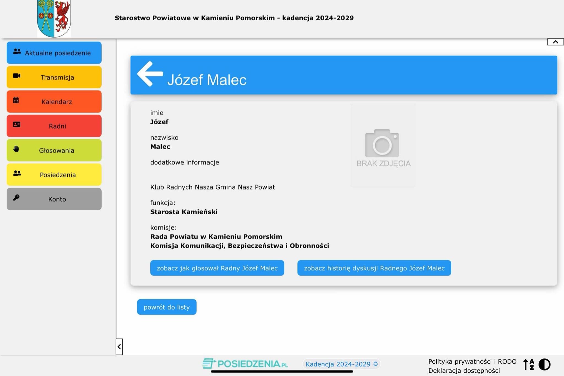
Task: Click the back arrow beside Józef Malec
Action: 150,74
